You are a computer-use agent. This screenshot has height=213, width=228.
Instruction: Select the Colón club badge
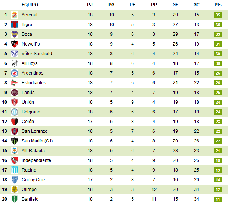click(15, 122)
